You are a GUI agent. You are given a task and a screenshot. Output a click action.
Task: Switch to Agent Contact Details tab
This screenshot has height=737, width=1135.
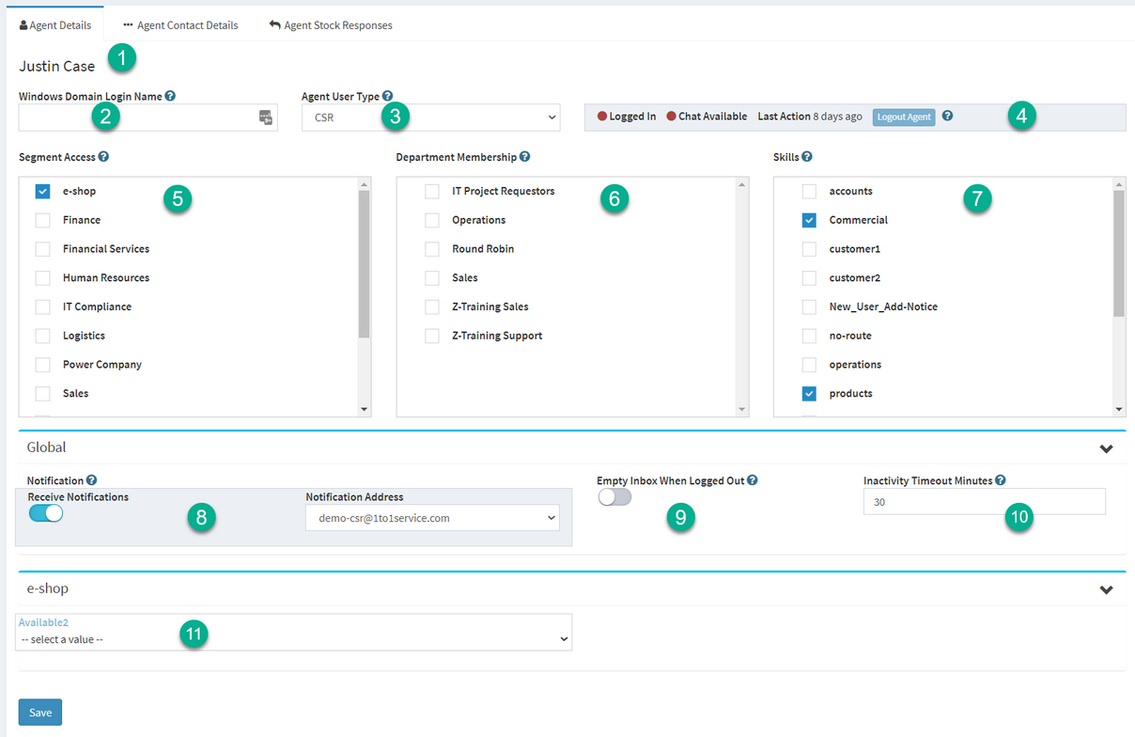click(180, 25)
